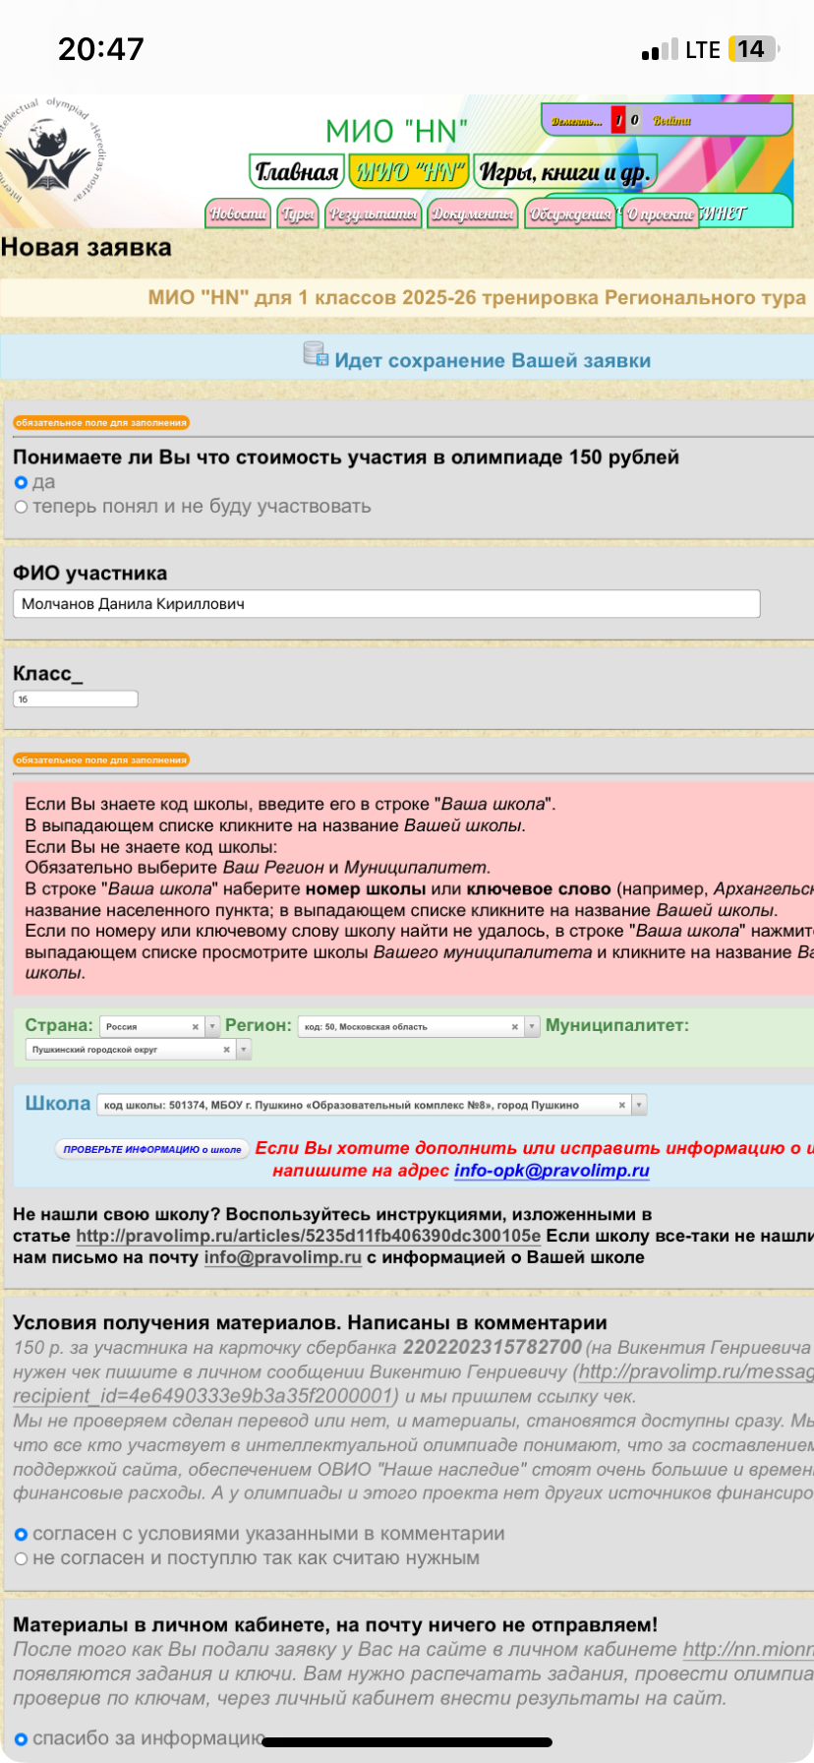Clear the Россия country selection with x
Viewport: 814px width, 1763px height.
point(195,1026)
